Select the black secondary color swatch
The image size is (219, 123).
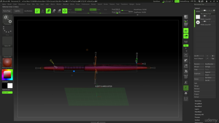click(x=4, y=86)
